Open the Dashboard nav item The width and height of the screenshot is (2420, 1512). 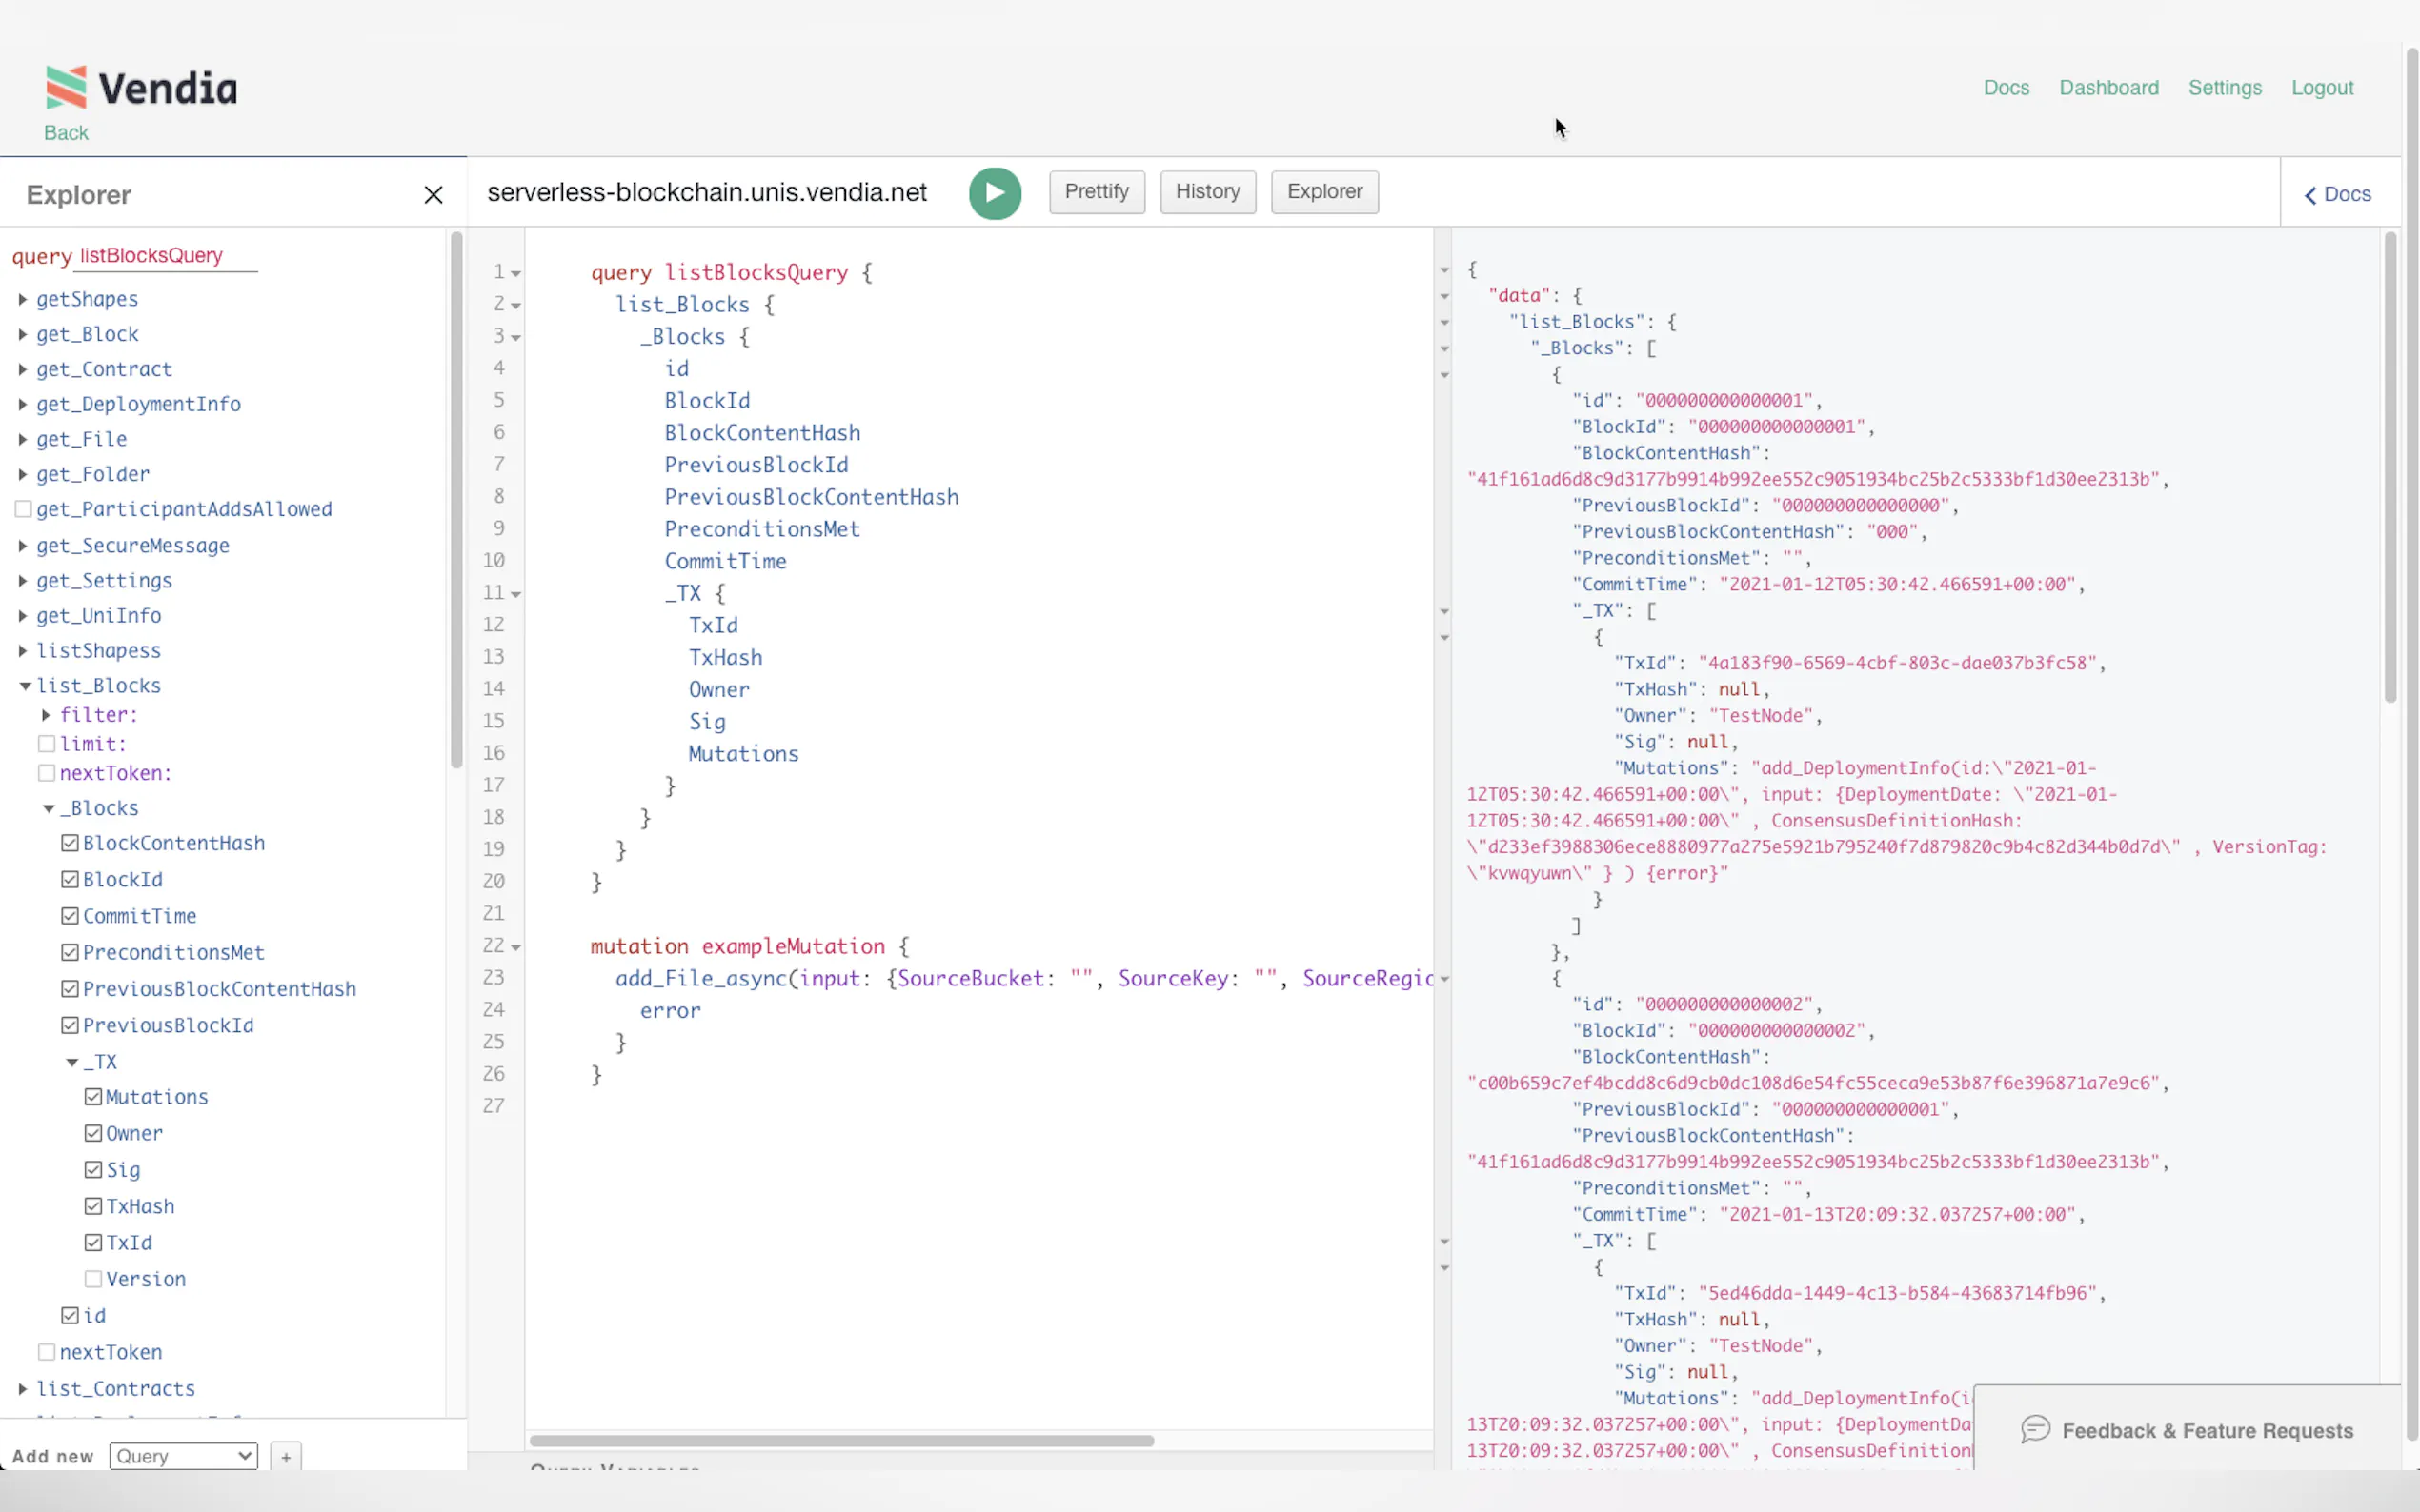click(2107, 88)
